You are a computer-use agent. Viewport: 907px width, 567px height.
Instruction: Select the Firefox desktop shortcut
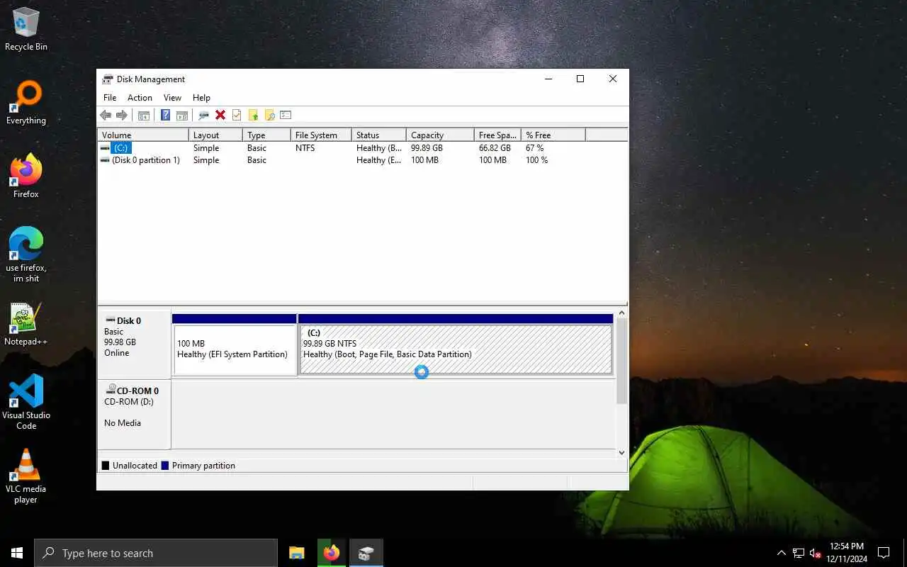26,176
